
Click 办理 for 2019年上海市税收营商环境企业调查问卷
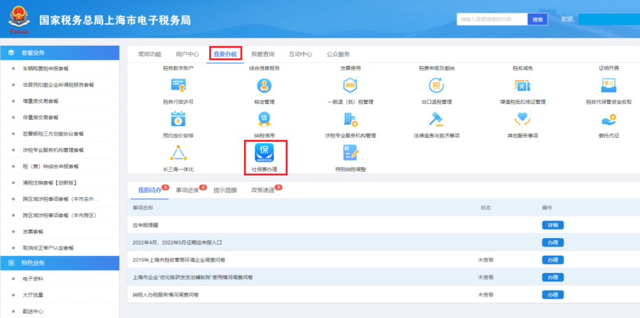(x=553, y=260)
